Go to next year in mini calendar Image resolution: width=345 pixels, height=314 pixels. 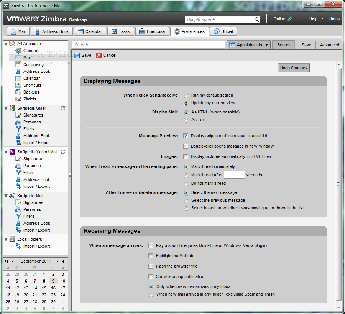pos(63,261)
